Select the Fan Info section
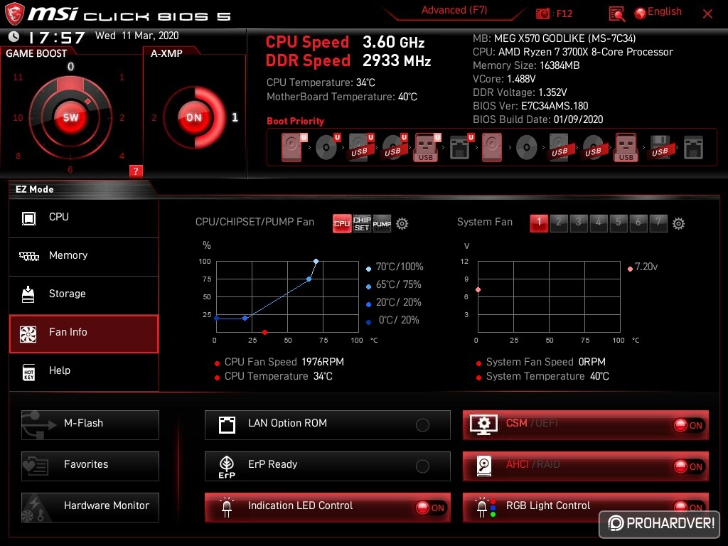The image size is (728, 546). click(84, 333)
